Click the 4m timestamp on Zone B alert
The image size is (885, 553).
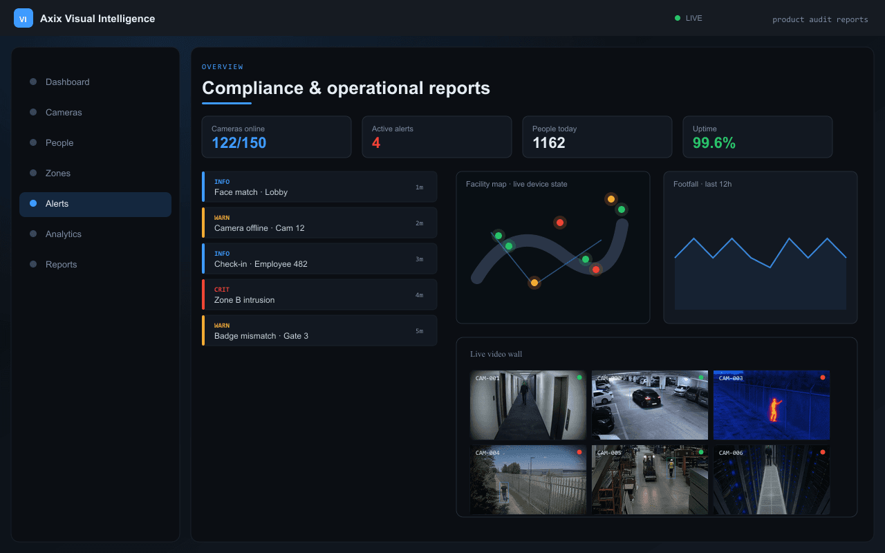click(x=419, y=295)
